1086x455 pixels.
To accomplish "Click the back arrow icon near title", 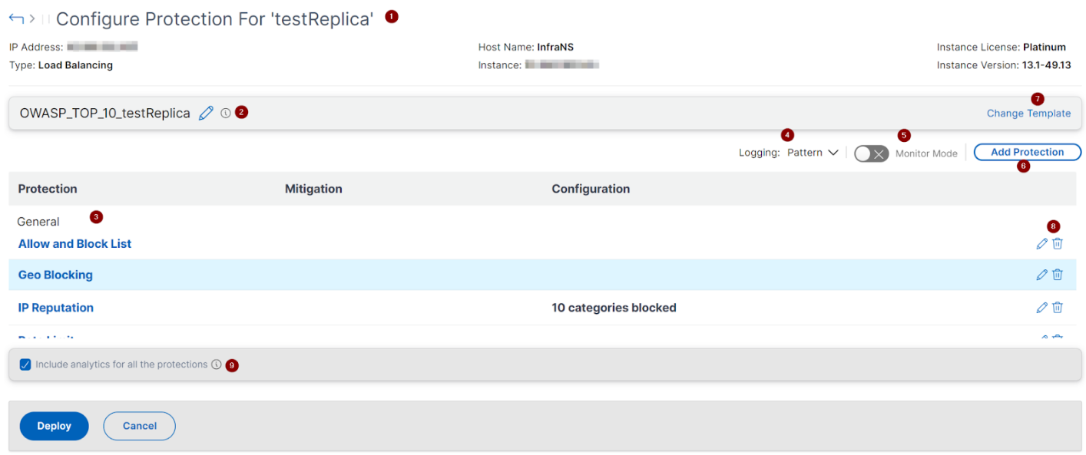I will tap(16, 18).
